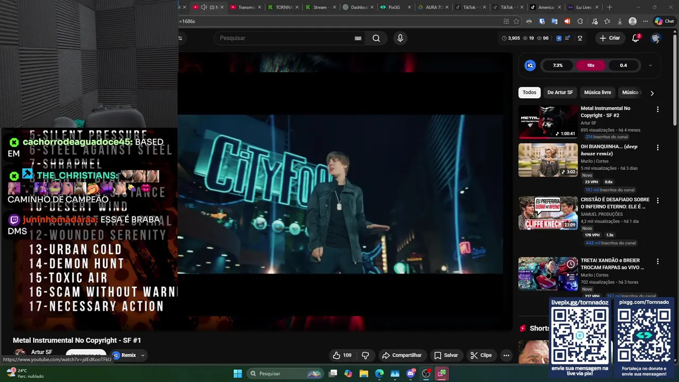Select the Música livre filter chip
This screenshot has height=382, width=679.
(597, 92)
